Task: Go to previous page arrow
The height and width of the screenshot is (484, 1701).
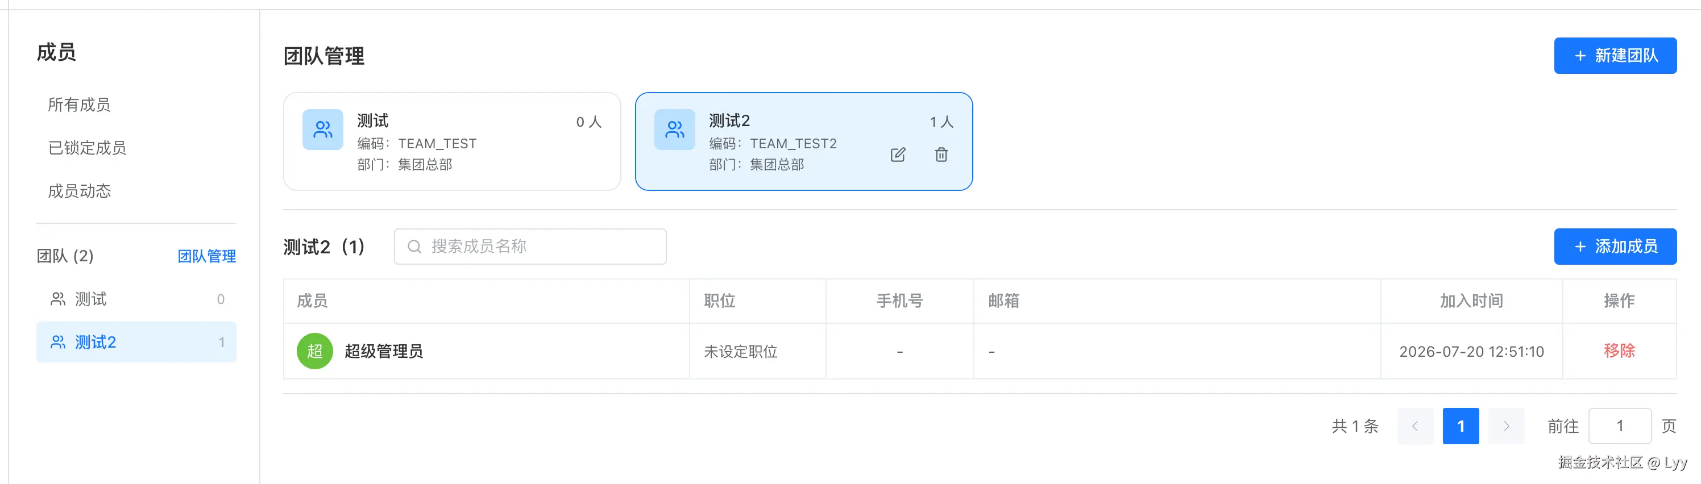Action: (1415, 426)
